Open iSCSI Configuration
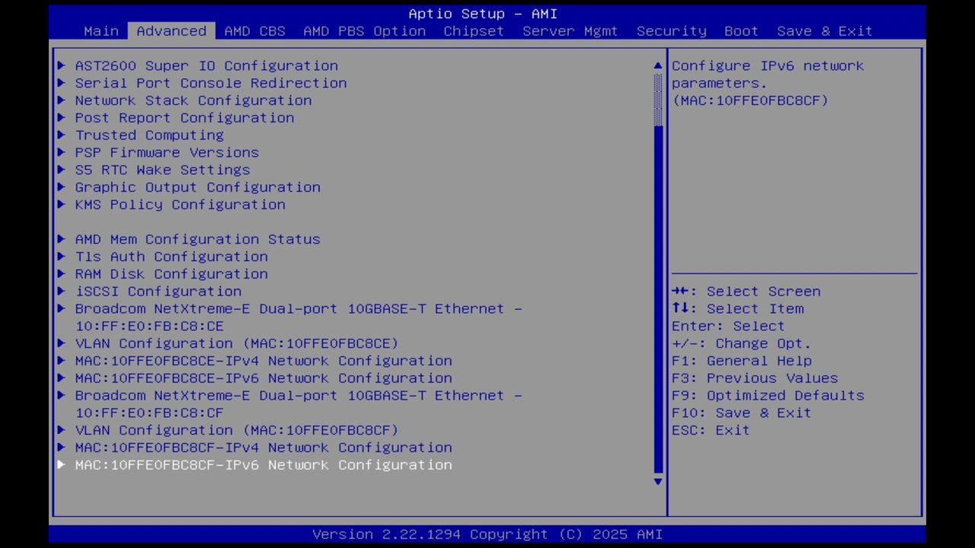This screenshot has width=975, height=548. pos(158,291)
